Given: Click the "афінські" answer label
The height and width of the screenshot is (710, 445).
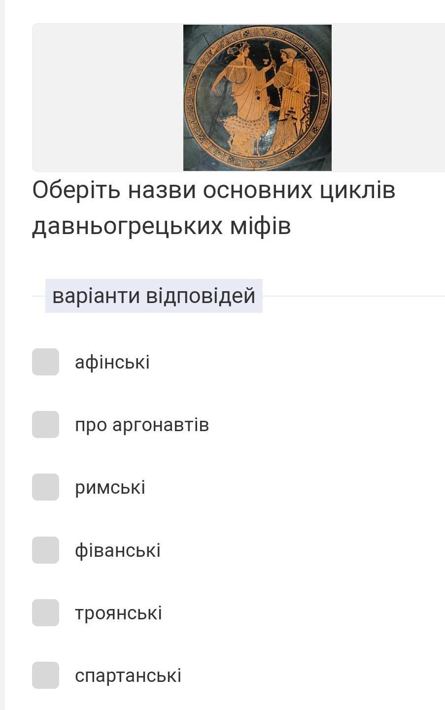Looking at the screenshot, I should [x=112, y=363].
